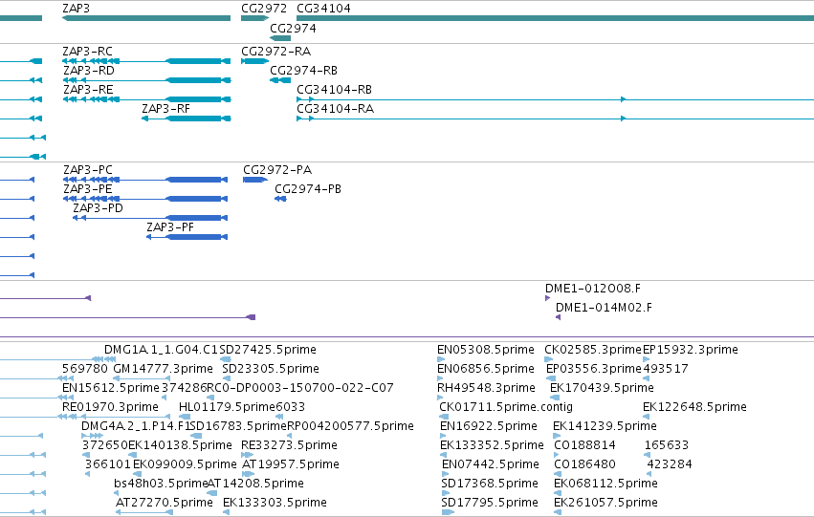The height and width of the screenshot is (517, 814).
Task: Select protein ZAP3-PE
Action: point(88,189)
